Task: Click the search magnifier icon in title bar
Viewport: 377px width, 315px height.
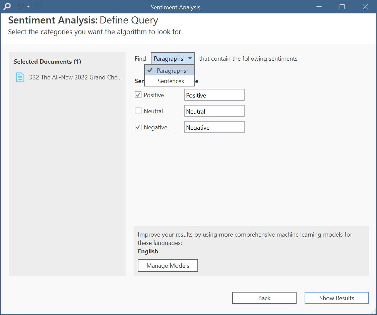Action: pos(7,6)
